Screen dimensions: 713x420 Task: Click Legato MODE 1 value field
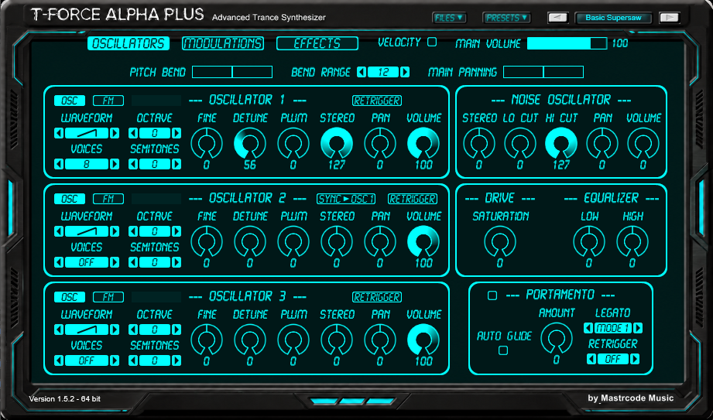click(613, 328)
